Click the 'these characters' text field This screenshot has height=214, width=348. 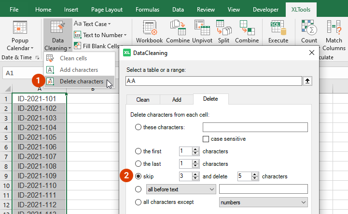255,127
